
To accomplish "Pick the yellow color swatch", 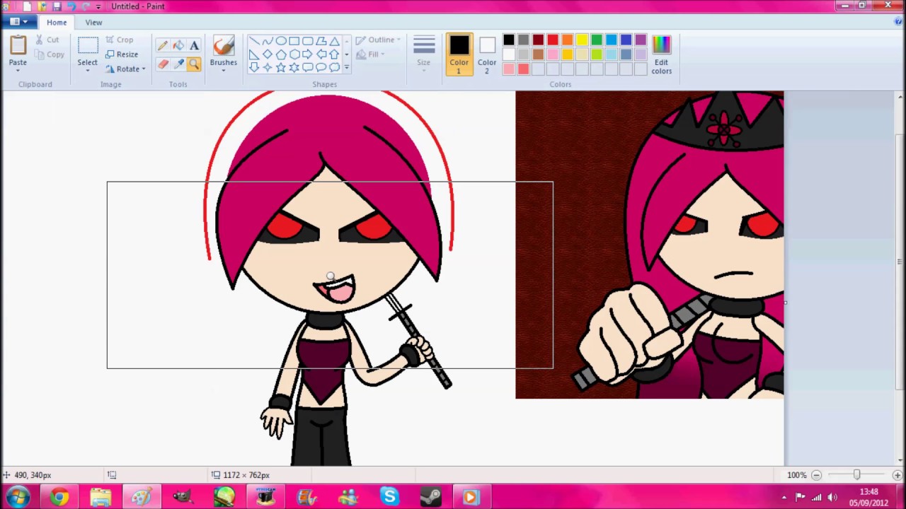I will pyautogui.click(x=582, y=40).
